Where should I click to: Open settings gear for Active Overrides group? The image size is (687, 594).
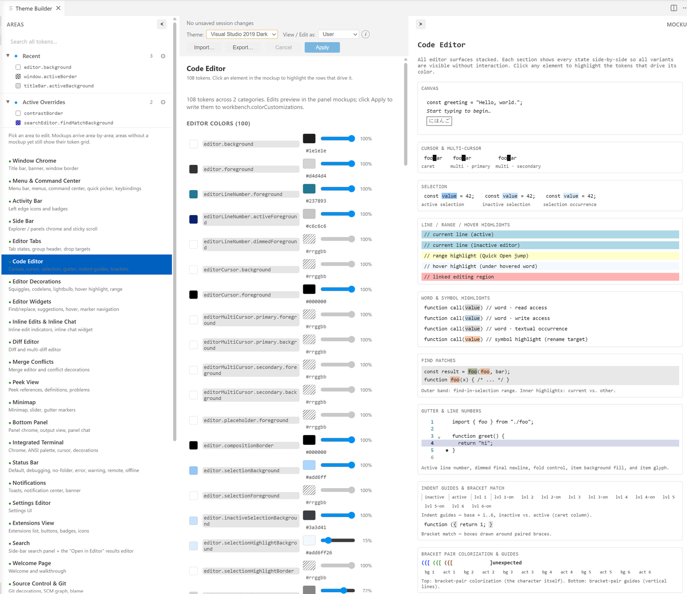point(163,102)
